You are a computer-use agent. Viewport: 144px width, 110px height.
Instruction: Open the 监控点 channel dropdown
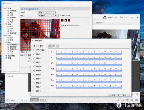[x=47, y=12]
